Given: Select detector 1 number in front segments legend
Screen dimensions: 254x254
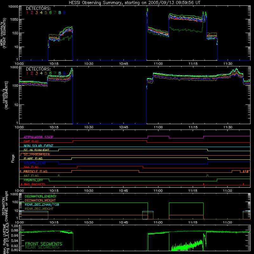Looking at the screenshot, I should coord(27,13).
